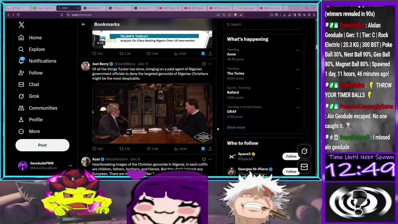Remove bookmark on Trump's Threat post
The image size is (398, 224).
(203, 54)
